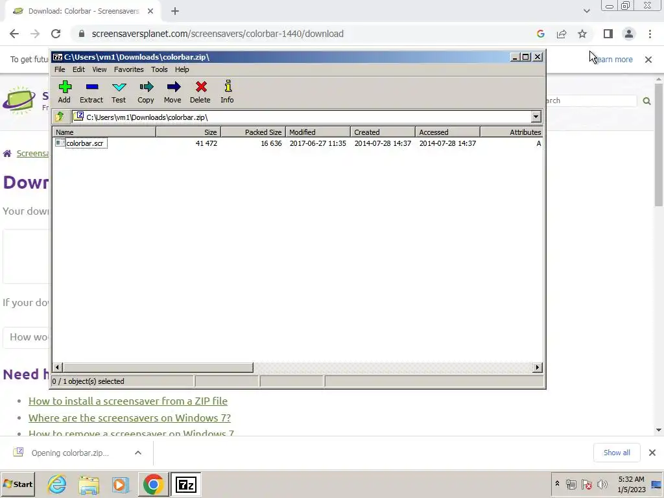This screenshot has width=664, height=498.
Task: Open the Chrome profile icon
Action: (x=629, y=34)
